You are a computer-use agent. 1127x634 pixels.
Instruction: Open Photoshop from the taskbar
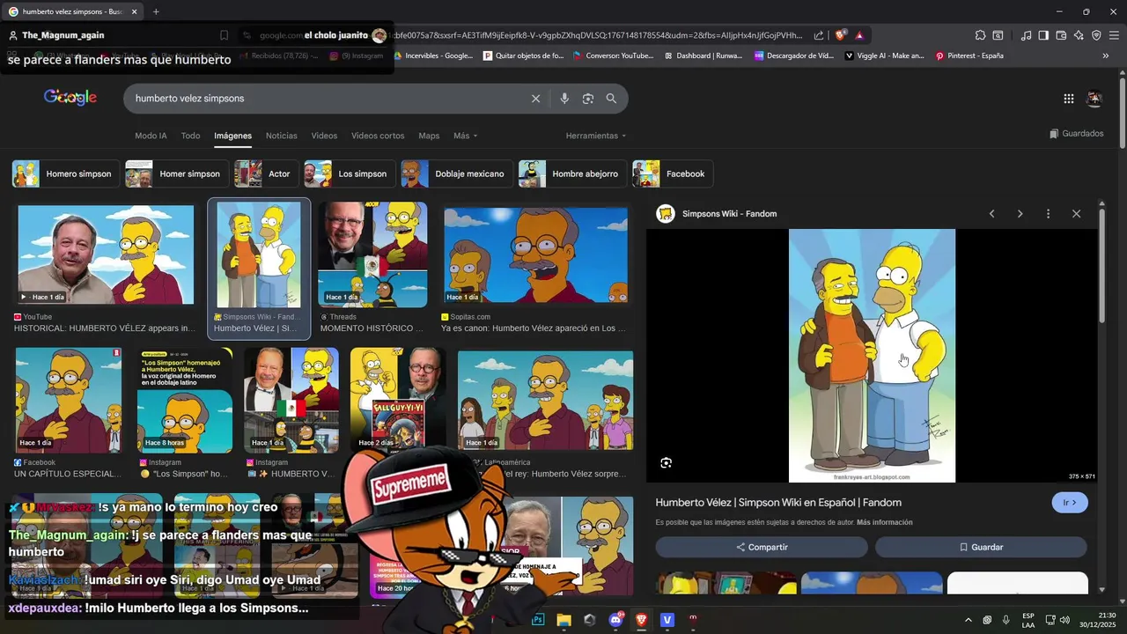tap(538, 620)
